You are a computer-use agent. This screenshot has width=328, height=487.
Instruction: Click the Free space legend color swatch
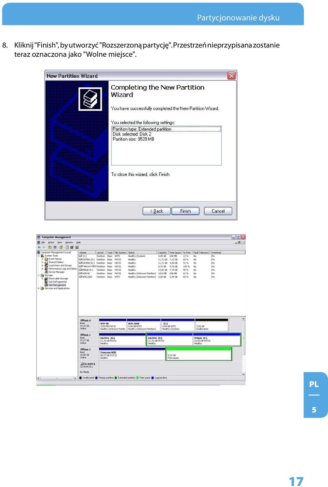pyautogui.click(x=138, y=378)
